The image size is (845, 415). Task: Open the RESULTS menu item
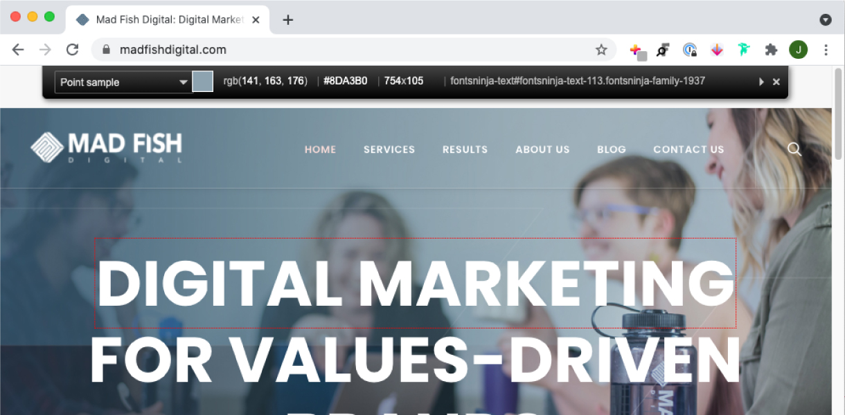[465, 149]
